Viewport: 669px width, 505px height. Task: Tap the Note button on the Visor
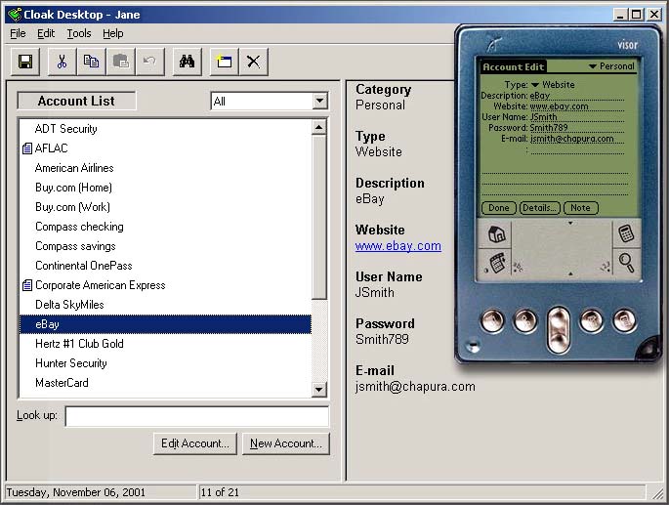pyautogui.click(x=581, y=208)
